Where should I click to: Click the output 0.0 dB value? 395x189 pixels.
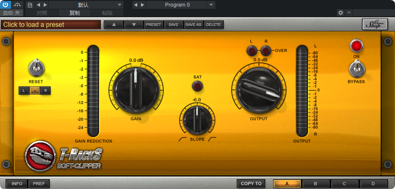[x=260, y=60]
